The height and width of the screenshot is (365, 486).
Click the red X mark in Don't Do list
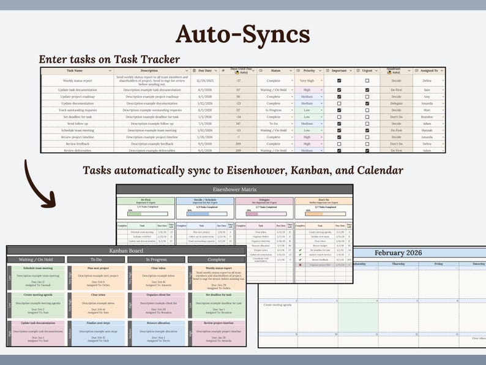300,265
